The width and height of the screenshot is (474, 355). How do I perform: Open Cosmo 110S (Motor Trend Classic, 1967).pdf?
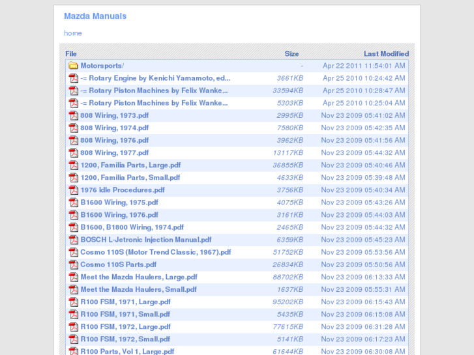[x=156, y=252]
